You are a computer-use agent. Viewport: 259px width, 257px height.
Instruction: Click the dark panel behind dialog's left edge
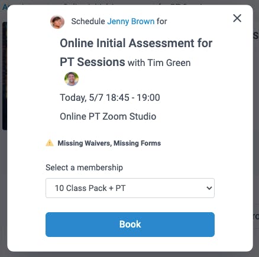tap(4, 76)
